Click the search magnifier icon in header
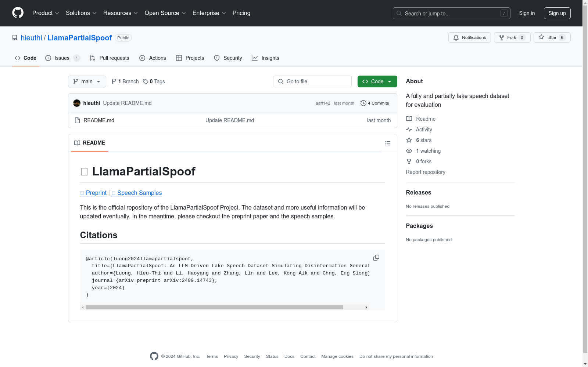The width and height of the screenshot is (588, 367). coord(399,13)
